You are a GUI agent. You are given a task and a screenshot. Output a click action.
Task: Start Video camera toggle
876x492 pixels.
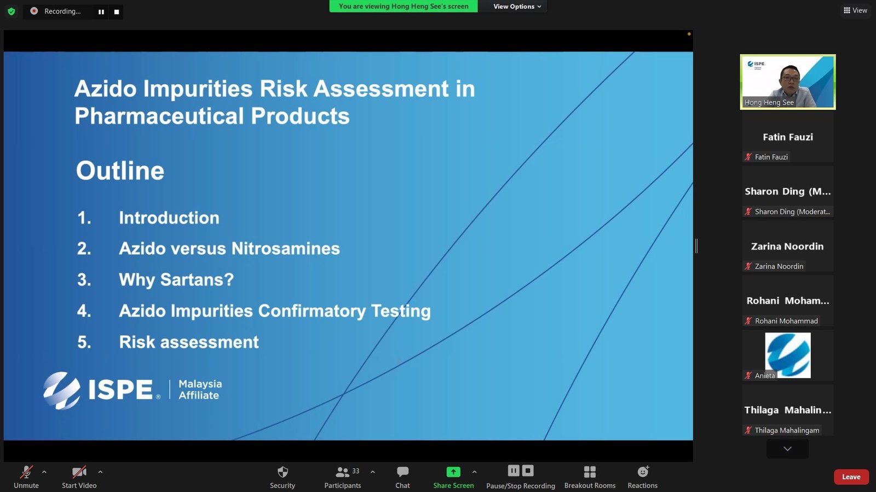click(x=79, y=472)
